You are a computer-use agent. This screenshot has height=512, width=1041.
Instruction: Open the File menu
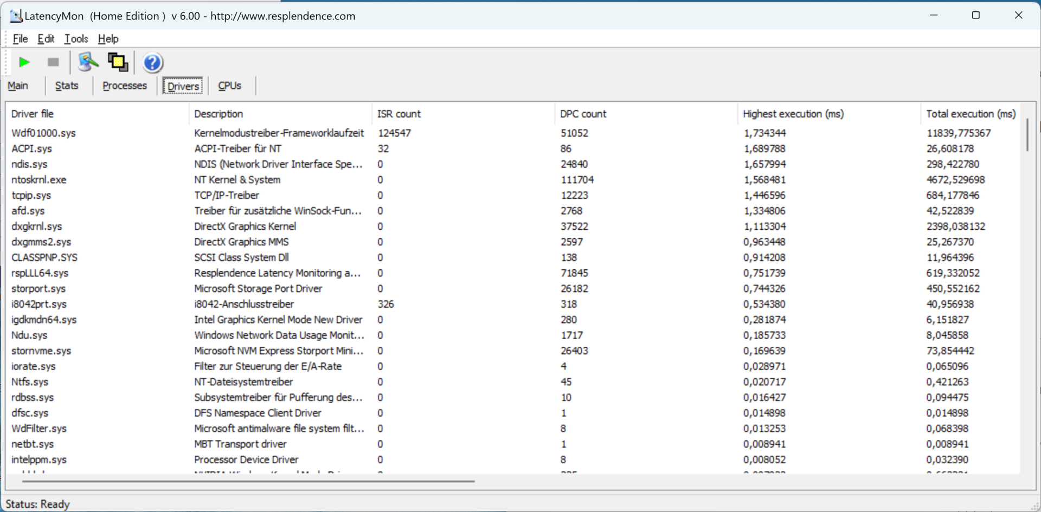click(20, 38)
